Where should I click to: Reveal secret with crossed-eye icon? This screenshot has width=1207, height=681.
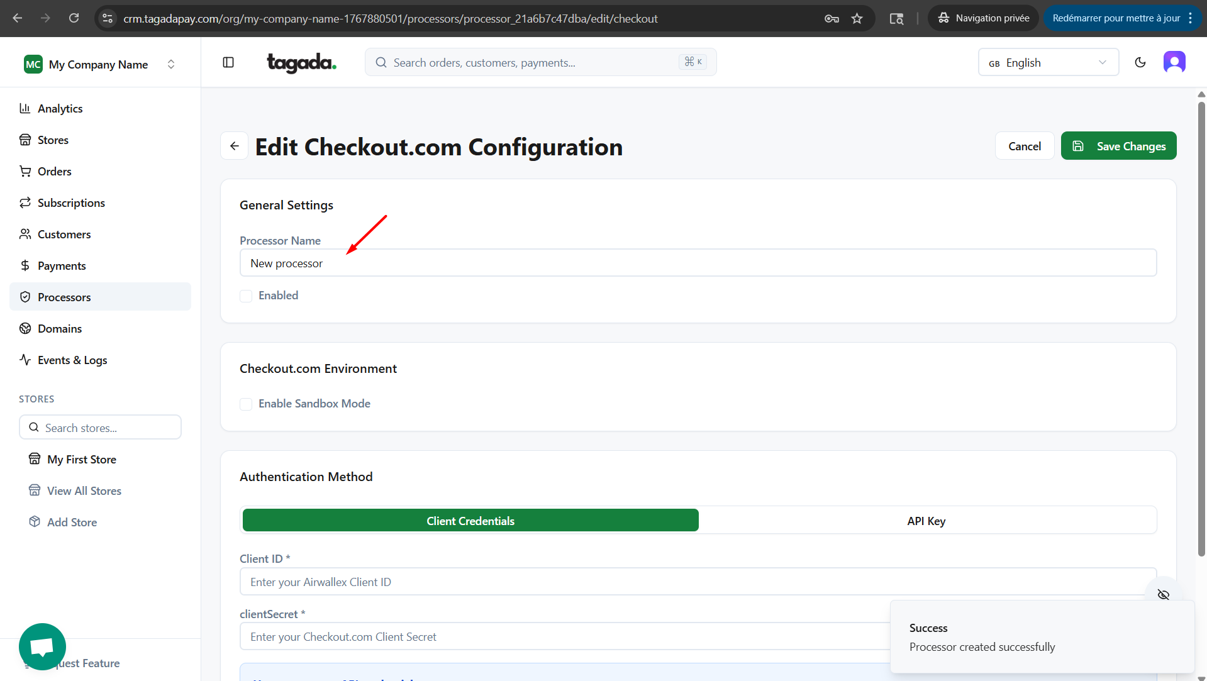pyautogui.click(x=1163, y=594)
